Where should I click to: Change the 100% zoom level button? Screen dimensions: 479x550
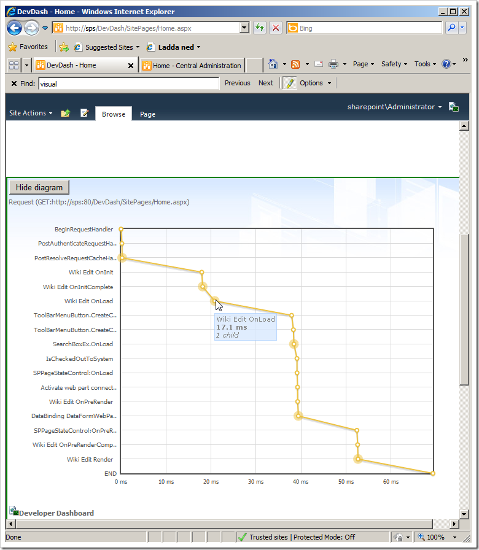[432, 537]
